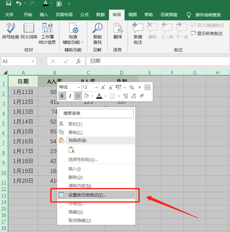230x232 pixels.
Task: Run 拼写检查 spell check
Action: point(11,31)
